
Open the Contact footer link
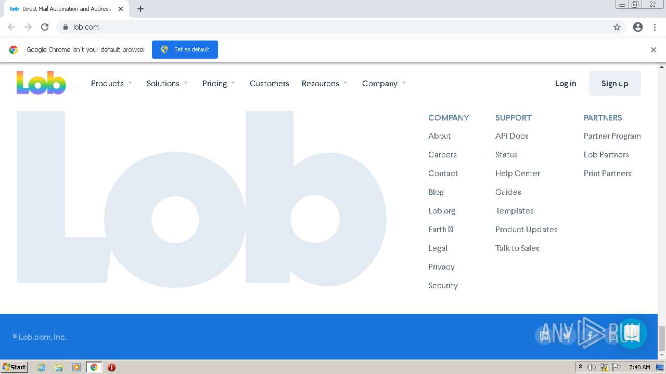pyautogui.click(x=443, y=173)
